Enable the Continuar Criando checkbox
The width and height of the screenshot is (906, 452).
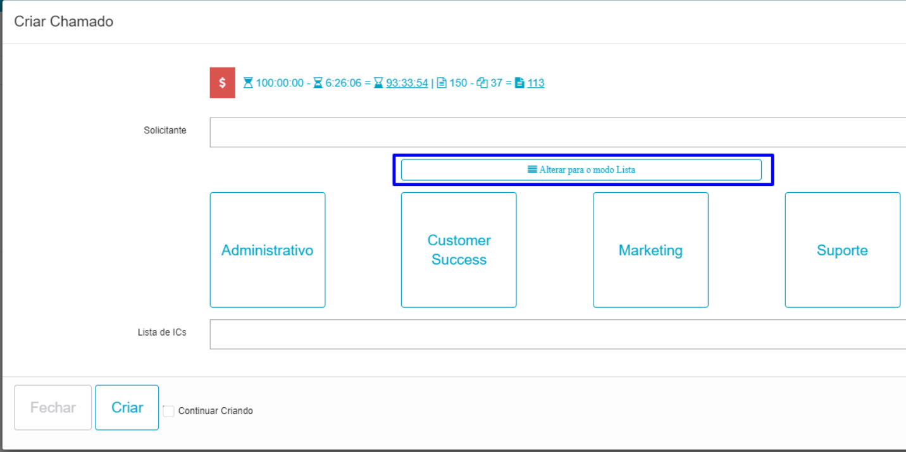click(x=168, y=411)
